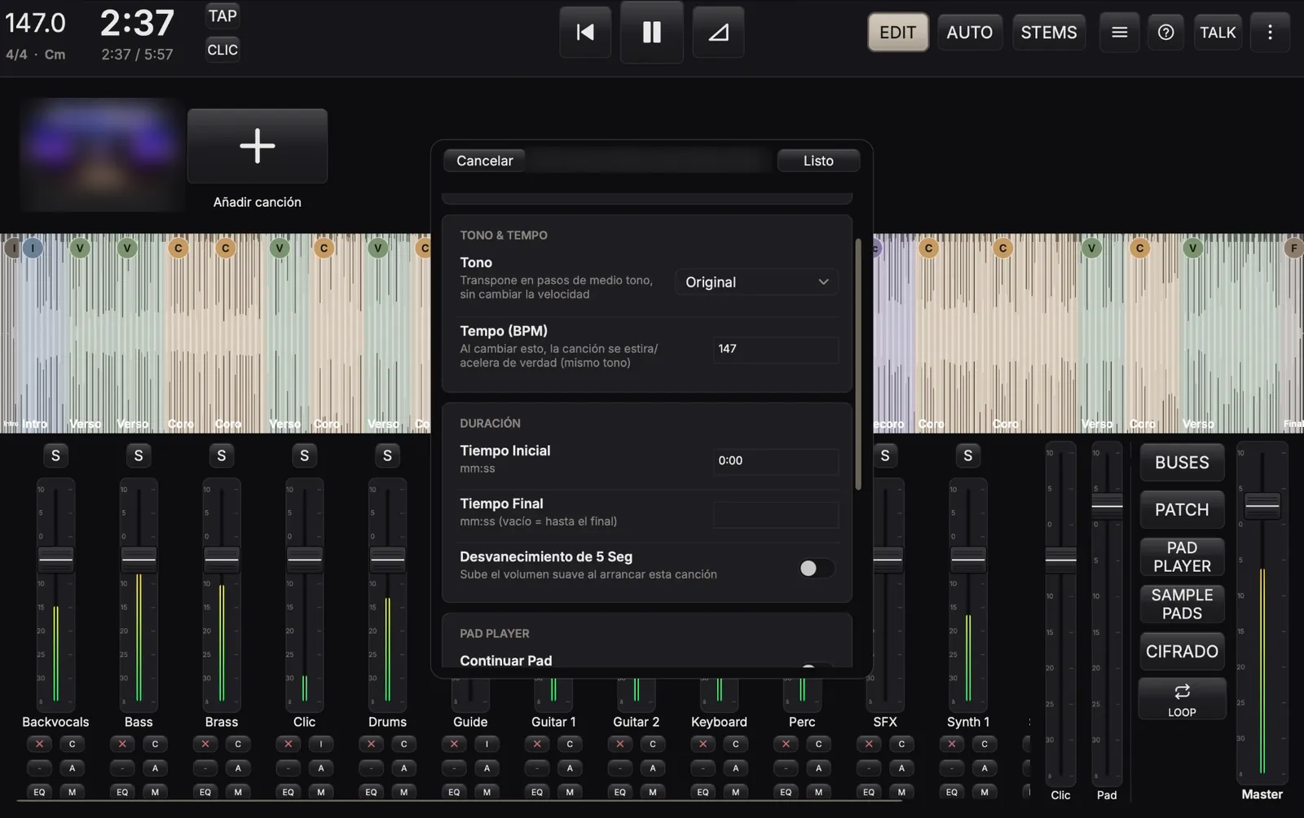1304x818 pixels.
Task: Open EQ for the Synth 1 channel
Action: pyautogui.click(x=951, y=792)
